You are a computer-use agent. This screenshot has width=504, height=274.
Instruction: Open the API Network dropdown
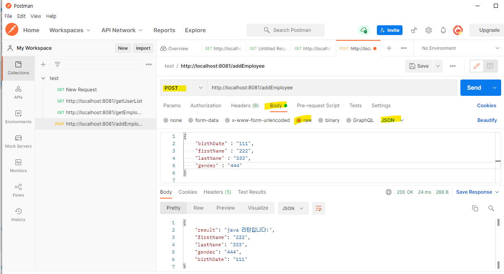(x=122, y=30)
